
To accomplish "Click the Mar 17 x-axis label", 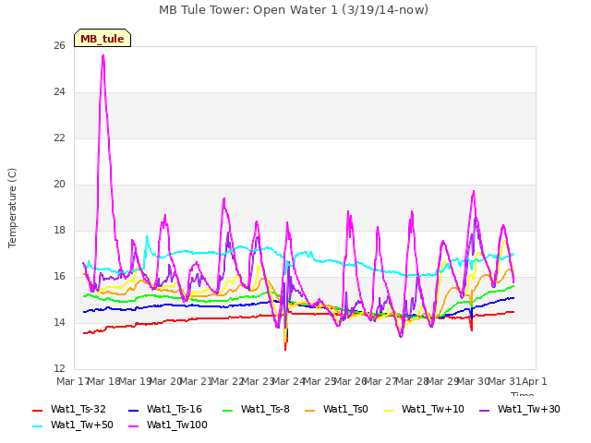I will tap(73, 381).
